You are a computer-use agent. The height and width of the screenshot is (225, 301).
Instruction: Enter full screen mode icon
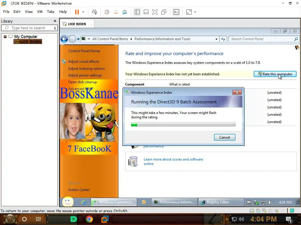pos(155,12)
